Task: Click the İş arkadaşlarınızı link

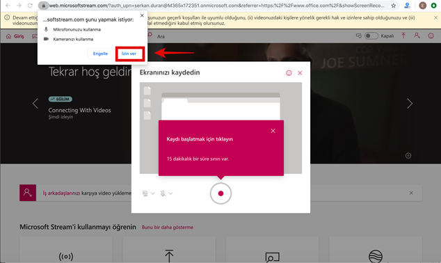Action: (x=61, y=193)
